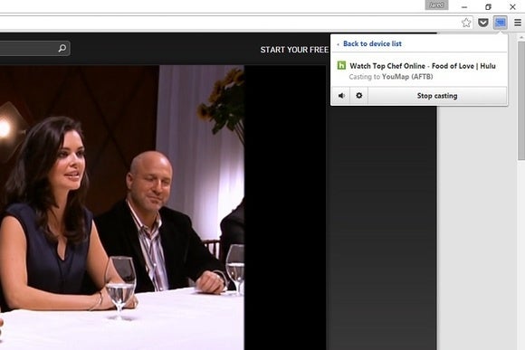Minimize the Chrome window
Image resolution: width=525 pixels, height=350 pixels.
point(464,6)
